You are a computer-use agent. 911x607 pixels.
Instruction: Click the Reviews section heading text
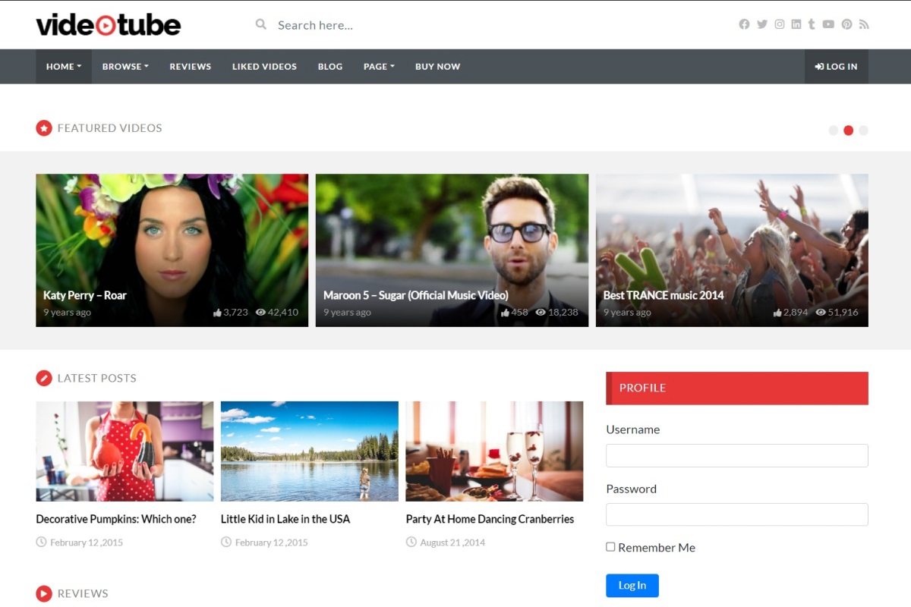(x=83, y=593)
